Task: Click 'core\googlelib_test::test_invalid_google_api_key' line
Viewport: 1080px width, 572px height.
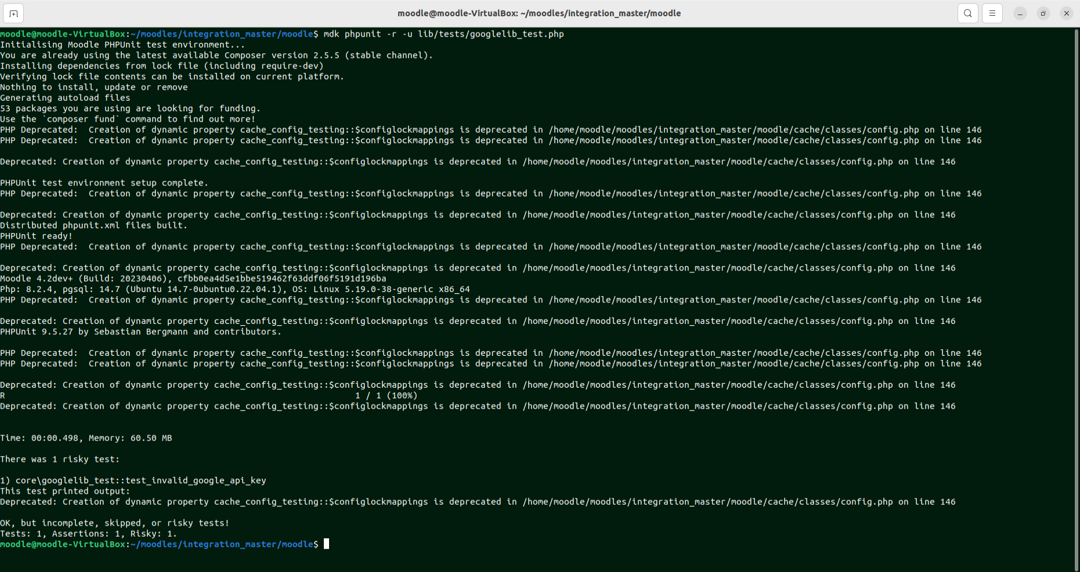Action: tap(133, 480)
